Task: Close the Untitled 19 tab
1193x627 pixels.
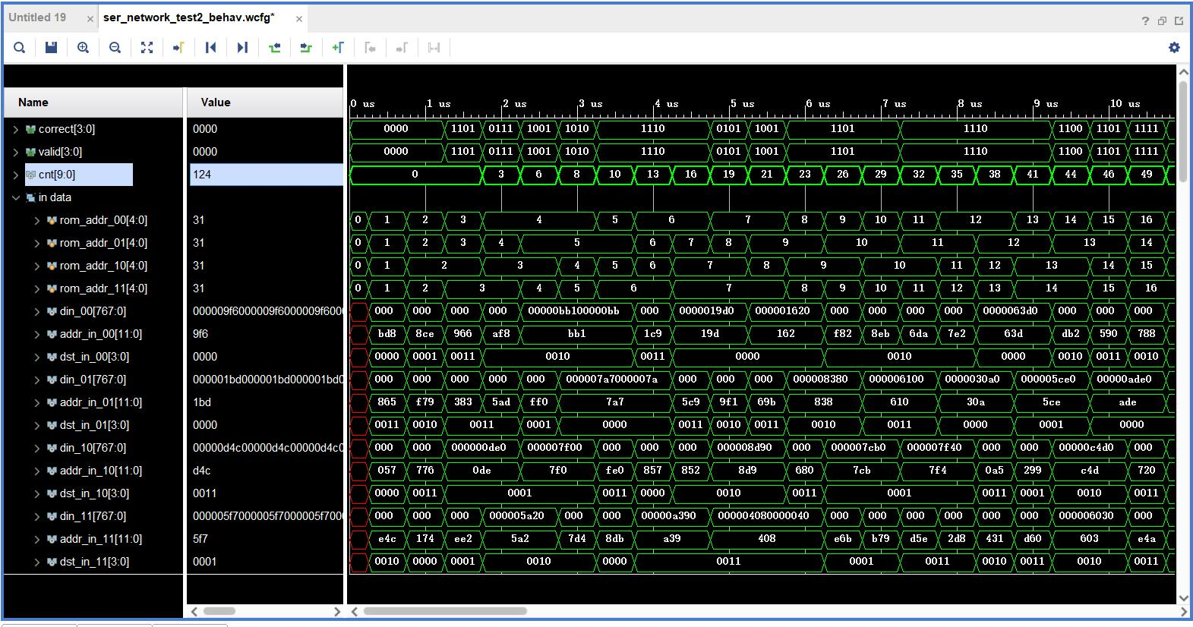Action: (x=90, y=19)
